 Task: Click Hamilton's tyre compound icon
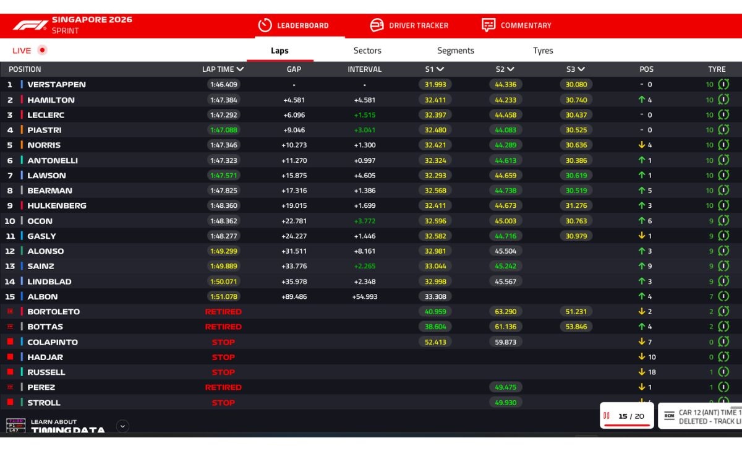723,100
